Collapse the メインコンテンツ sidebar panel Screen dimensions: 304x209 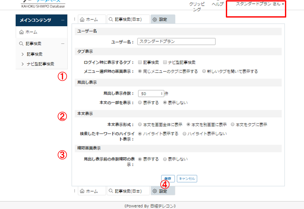pos(62,20)
